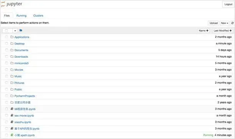Click the Jupyter logo
The image size is (235, 139).
click(12, 4)
